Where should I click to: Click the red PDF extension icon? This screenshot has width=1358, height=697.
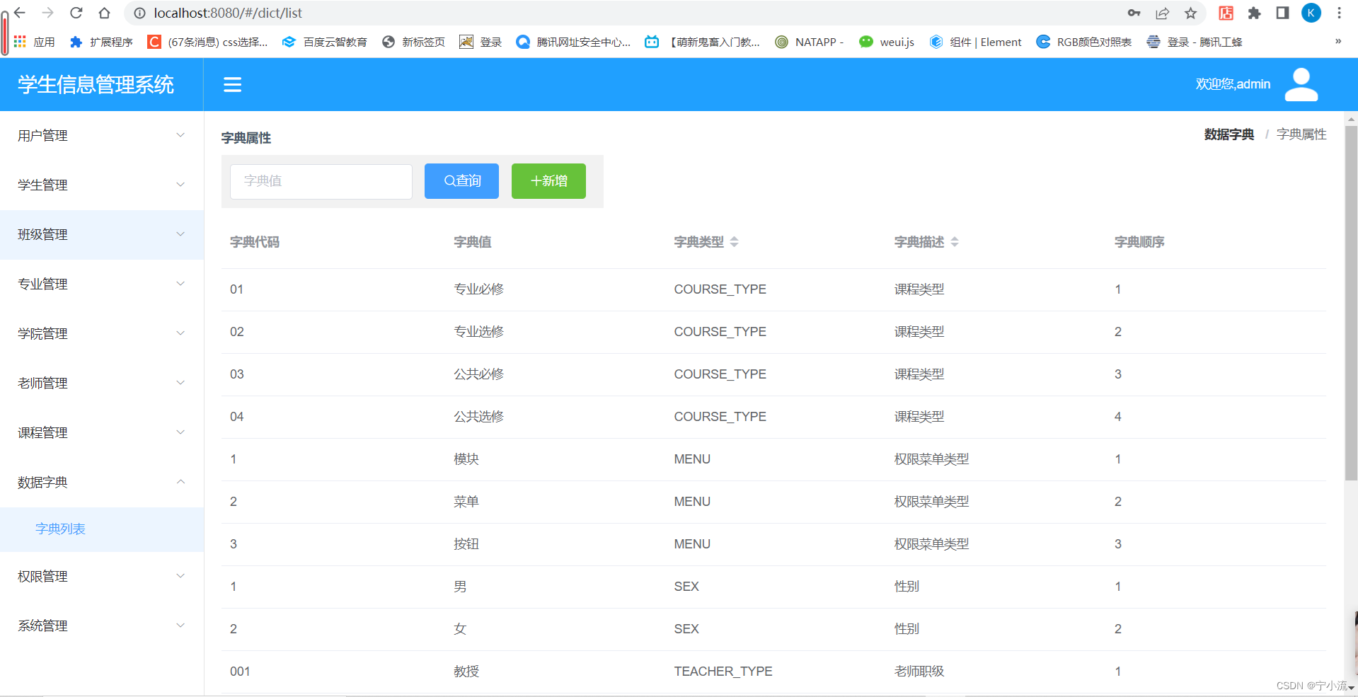tap(1226, 13)
